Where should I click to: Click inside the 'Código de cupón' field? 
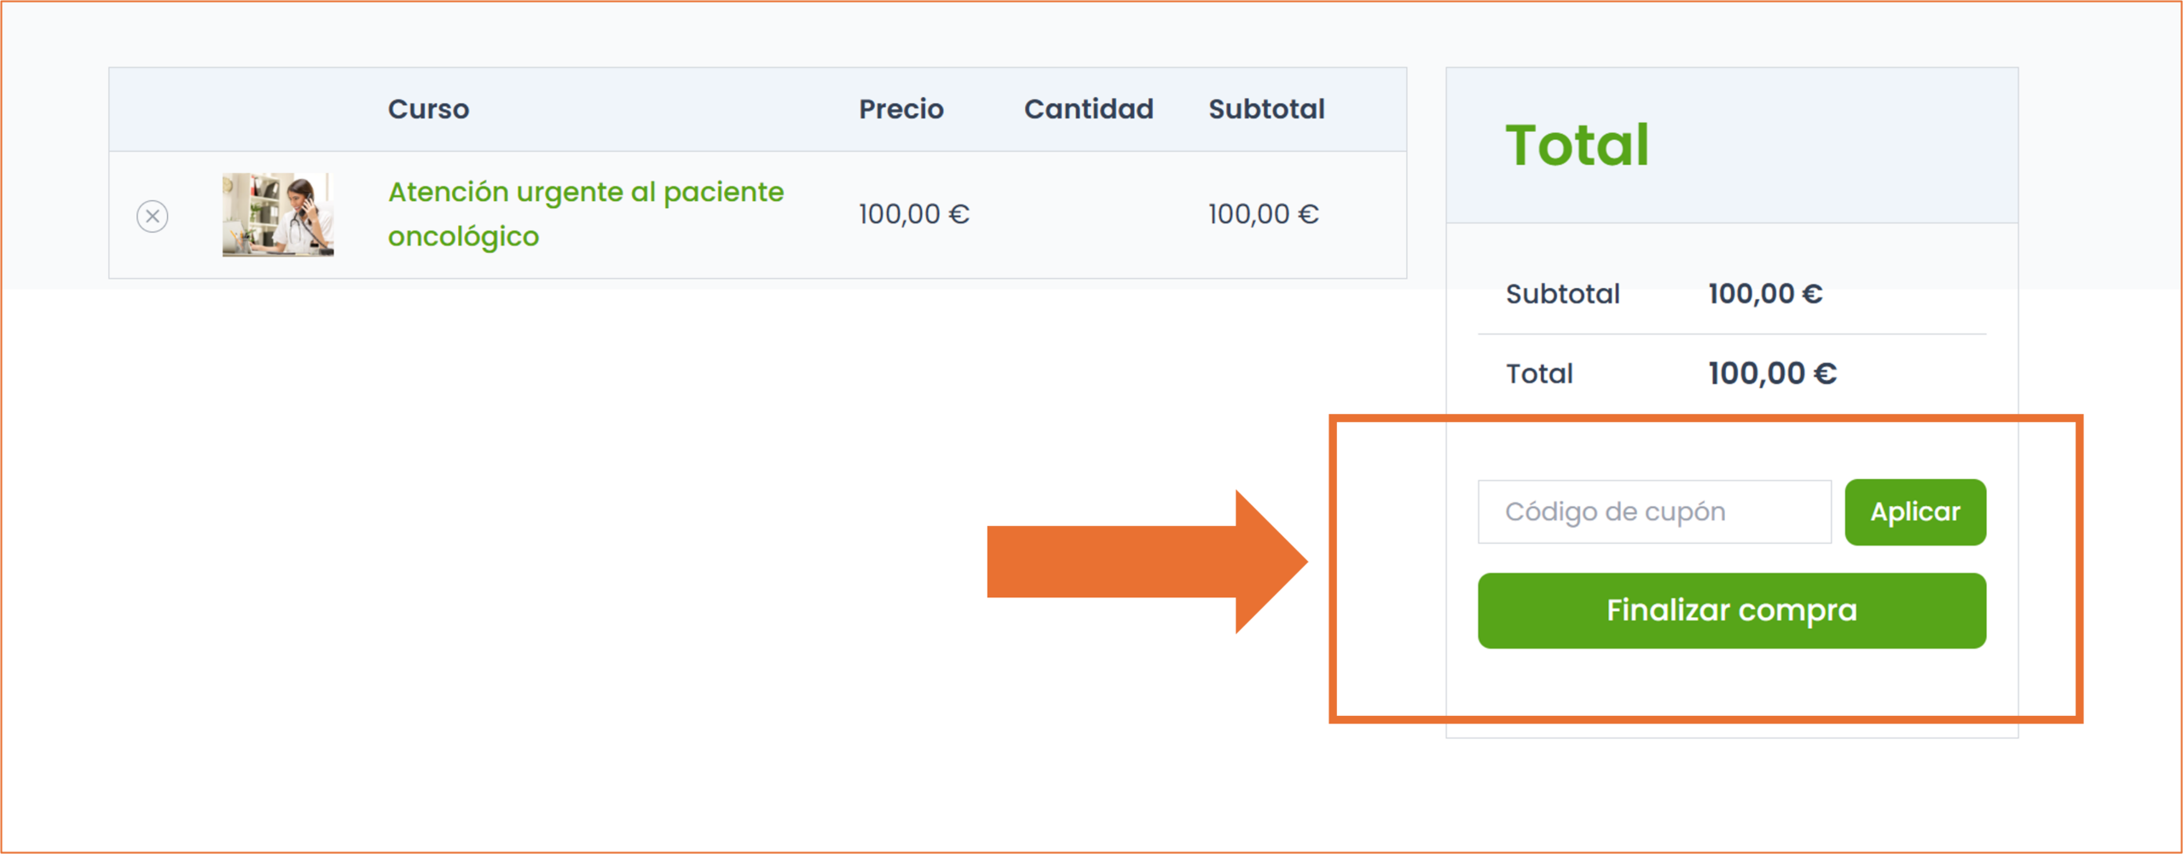click(x=1654, y=511)
